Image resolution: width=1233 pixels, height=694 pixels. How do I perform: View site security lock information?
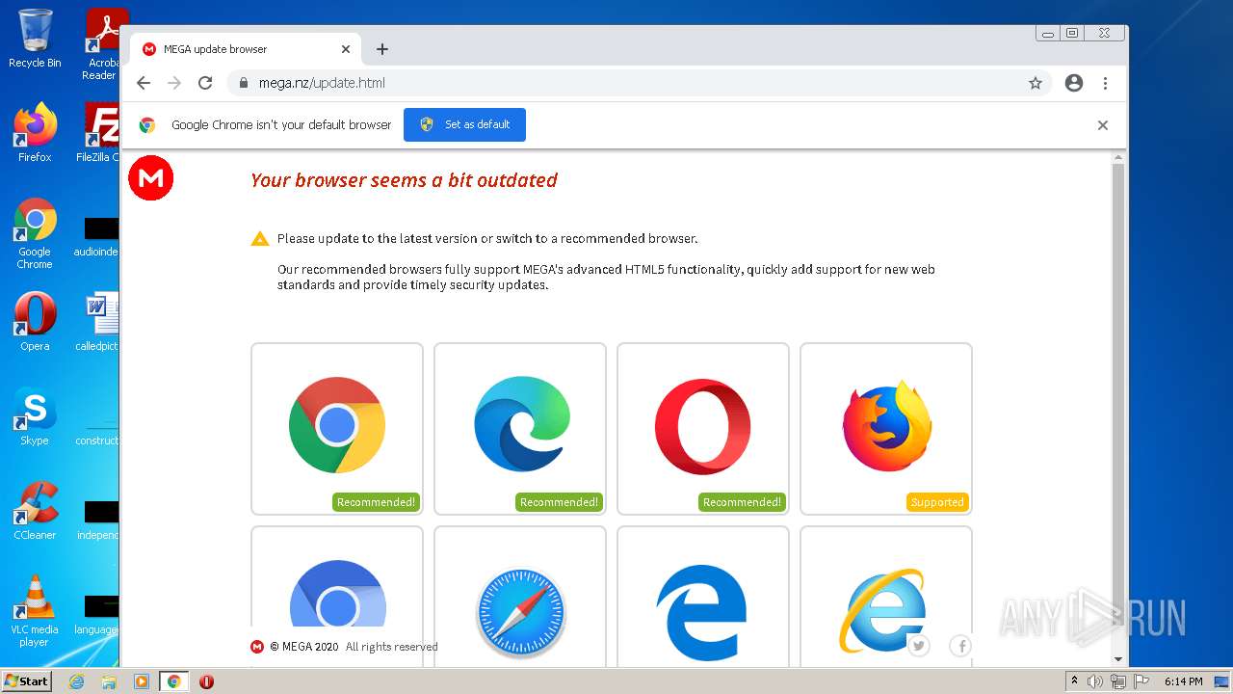point(244,83)
